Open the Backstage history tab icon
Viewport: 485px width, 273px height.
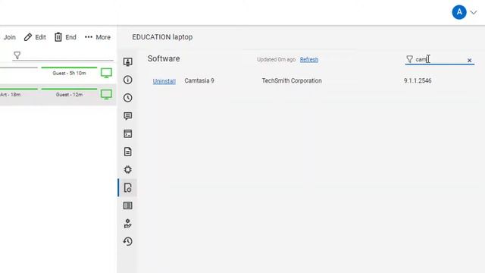[x=128, y=241]
